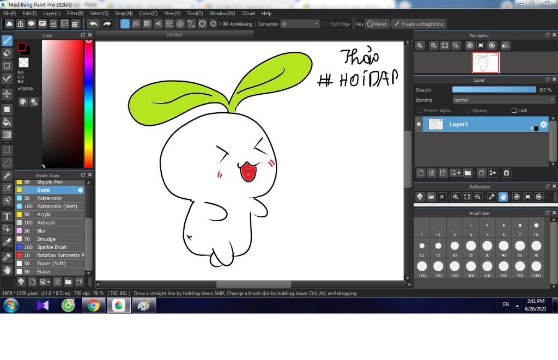Select the Text tool
The image size is (558, 360).
tap(7, 216)
